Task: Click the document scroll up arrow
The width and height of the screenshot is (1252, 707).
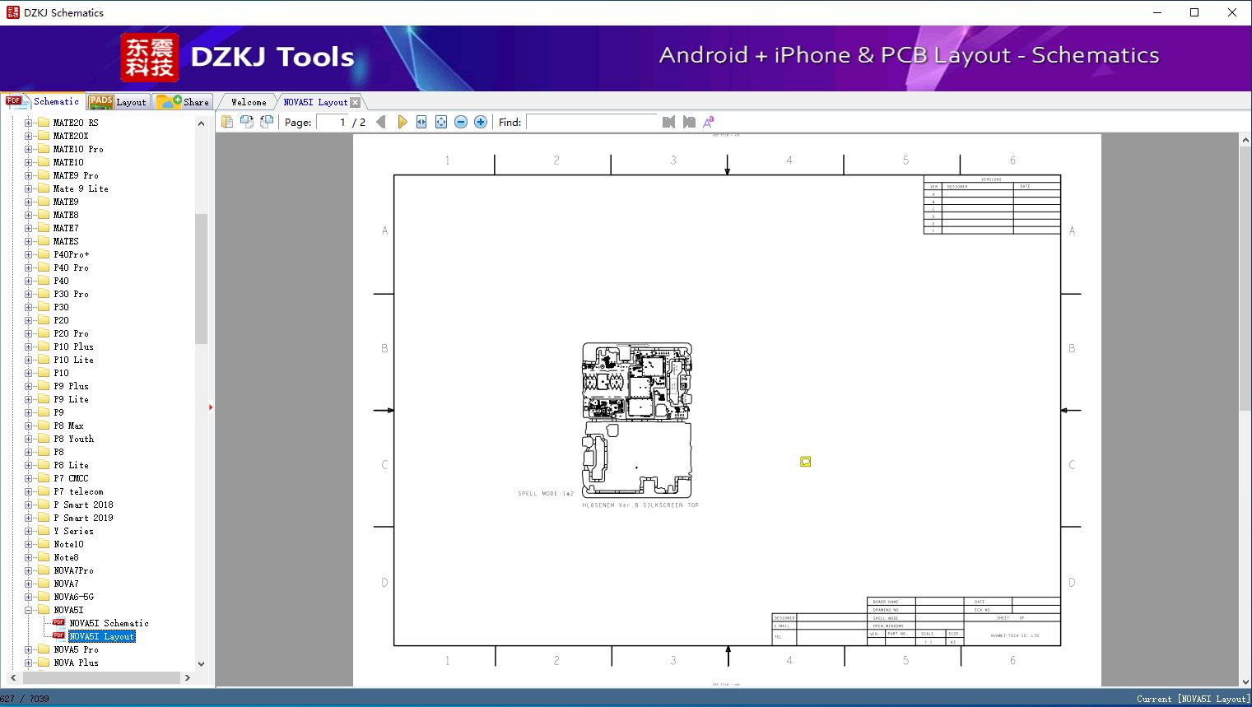Action: click(1245, 141)
